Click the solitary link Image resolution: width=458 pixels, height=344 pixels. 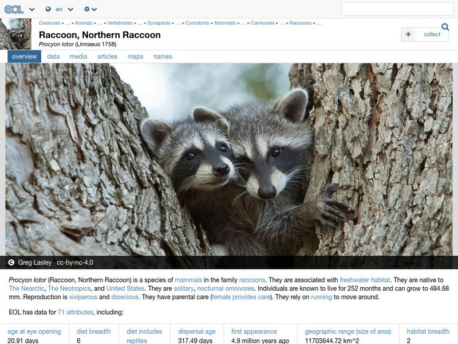pos(183,288)
